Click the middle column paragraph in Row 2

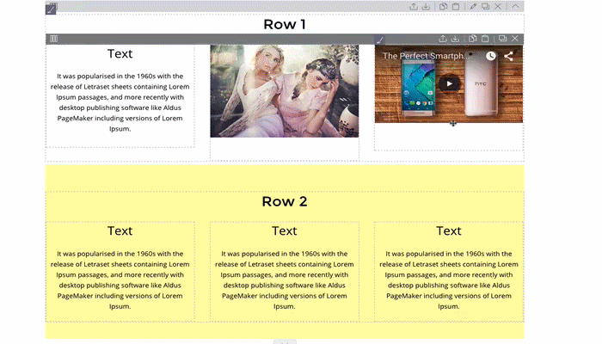[285, 279]
